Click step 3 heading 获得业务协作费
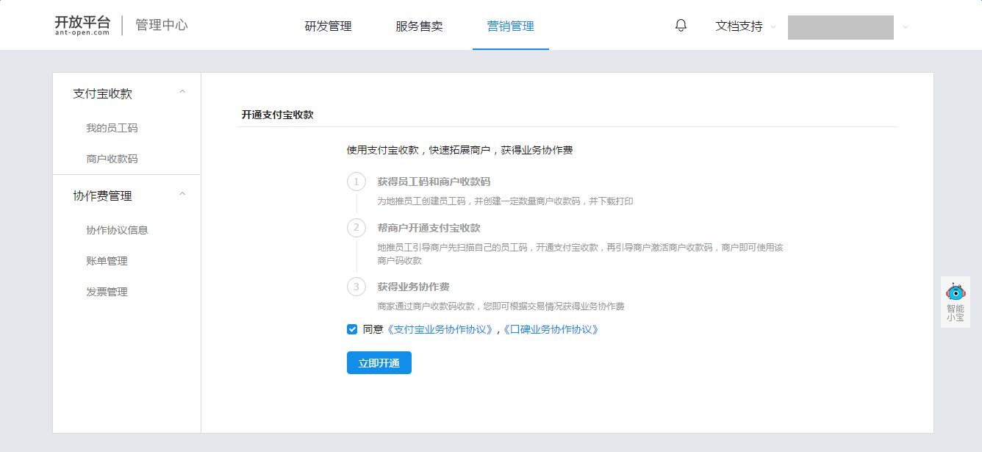The image size is (982, 452). click(414, 287)
